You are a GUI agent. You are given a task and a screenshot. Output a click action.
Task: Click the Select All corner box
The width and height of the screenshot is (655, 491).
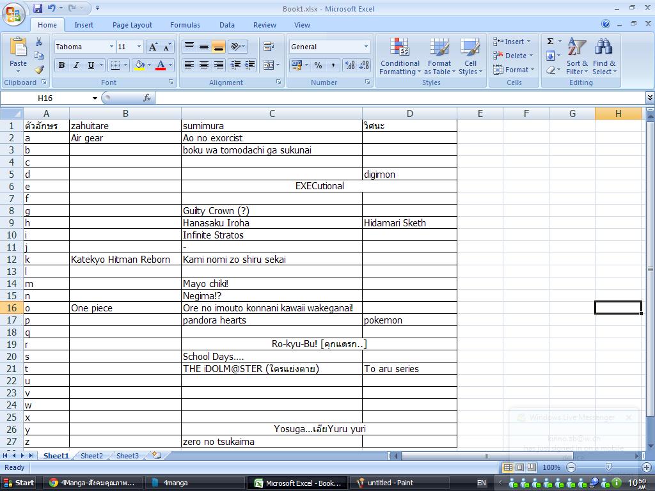(12, 114)
